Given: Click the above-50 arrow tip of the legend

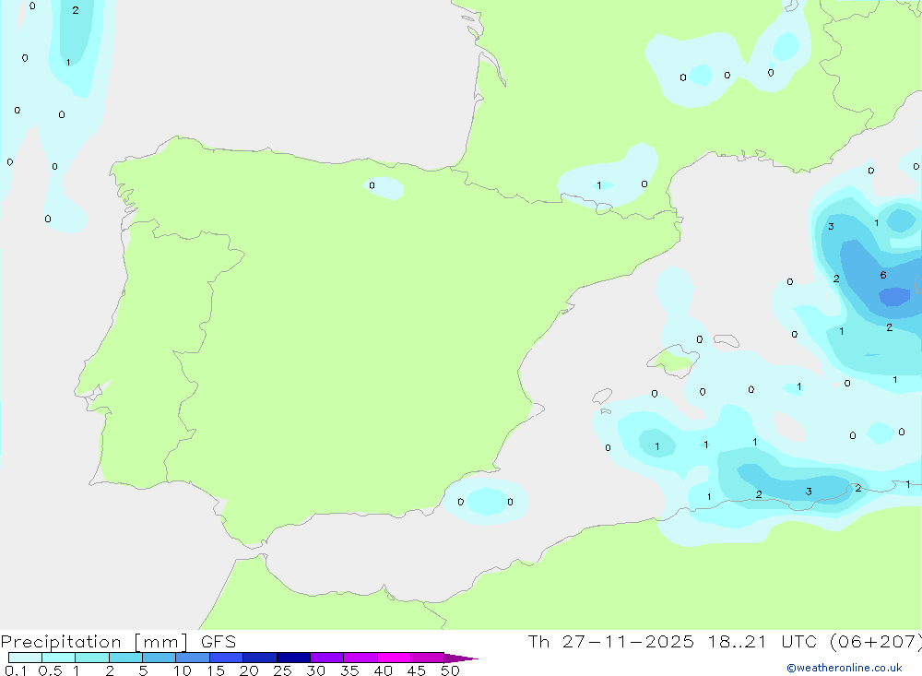Looking at the screenshot, I should point(461,658).
